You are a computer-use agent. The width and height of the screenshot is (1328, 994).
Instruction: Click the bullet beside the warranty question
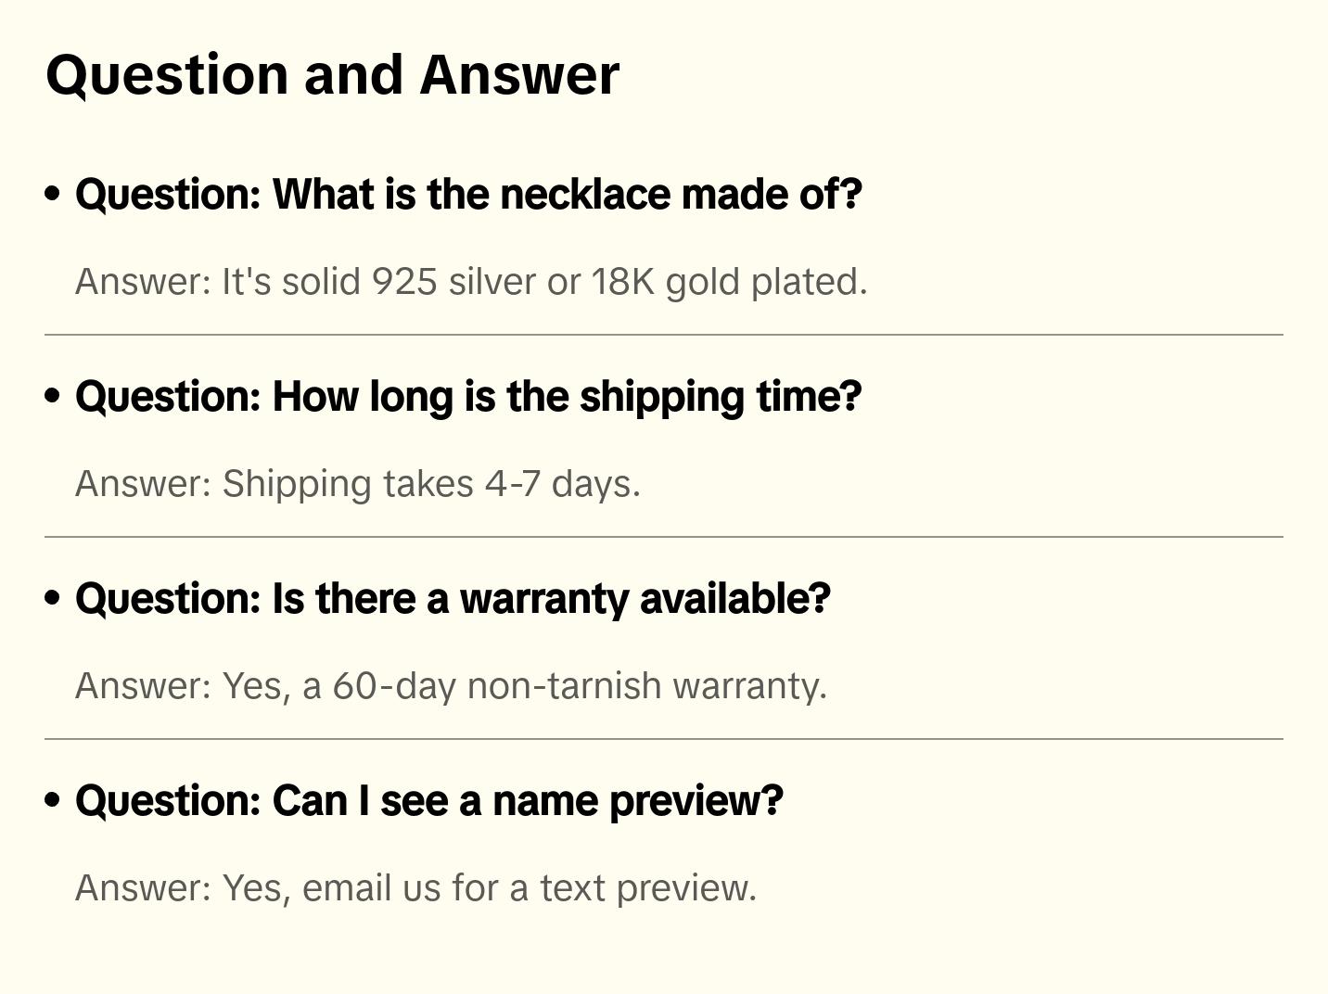pyautogui.click(x=53, y=599)
